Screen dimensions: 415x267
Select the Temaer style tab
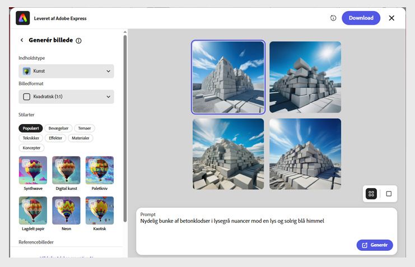[x=85, y=128]
